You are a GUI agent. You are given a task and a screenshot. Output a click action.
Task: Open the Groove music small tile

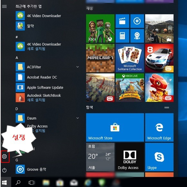tap(137, 21)
